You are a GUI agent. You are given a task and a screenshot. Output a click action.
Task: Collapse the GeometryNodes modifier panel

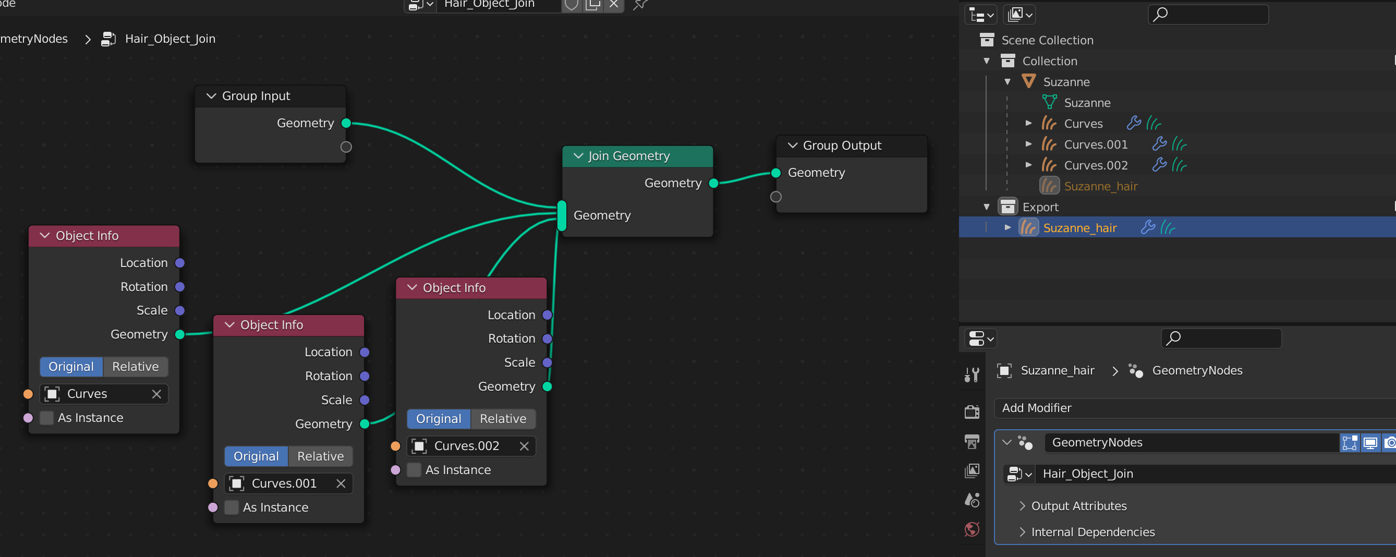pyautogui.click(x=1007, y=443)
